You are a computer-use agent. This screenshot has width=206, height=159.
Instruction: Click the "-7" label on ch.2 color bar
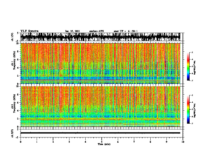(192, 123)
